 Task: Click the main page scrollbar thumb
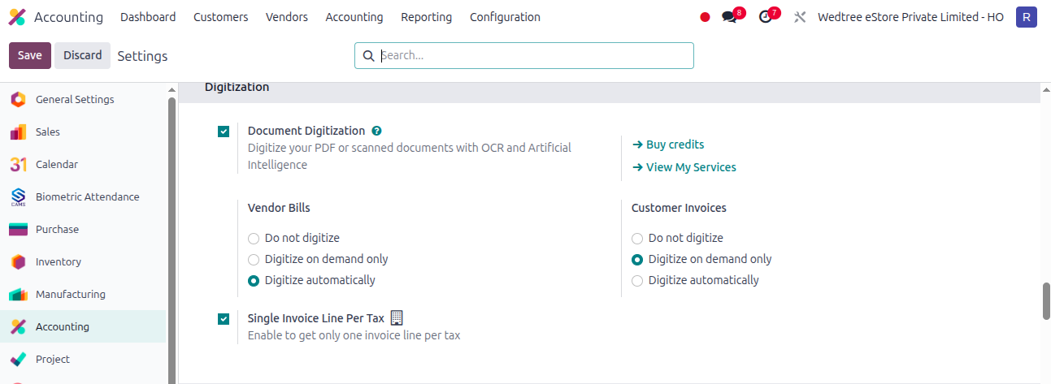point(1046,301)
